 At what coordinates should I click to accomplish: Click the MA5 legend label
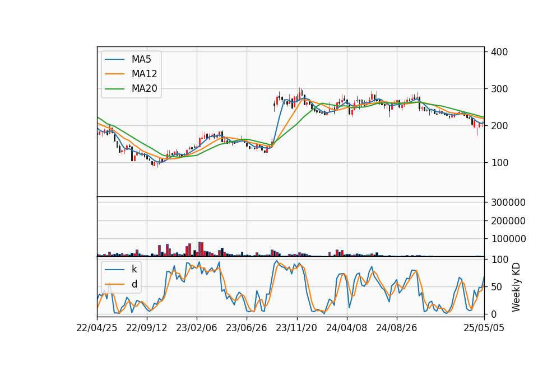(x=141, y=59)
